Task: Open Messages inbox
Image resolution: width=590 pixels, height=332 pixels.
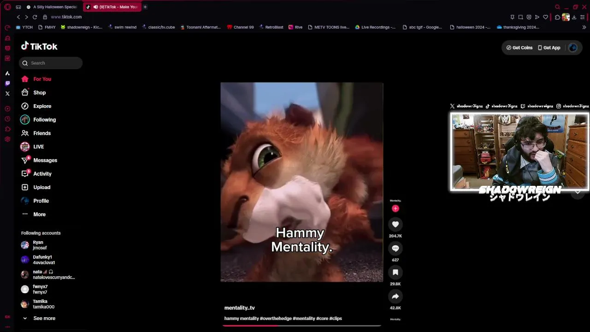Action: pyautogui.click(x=39, y=160)
